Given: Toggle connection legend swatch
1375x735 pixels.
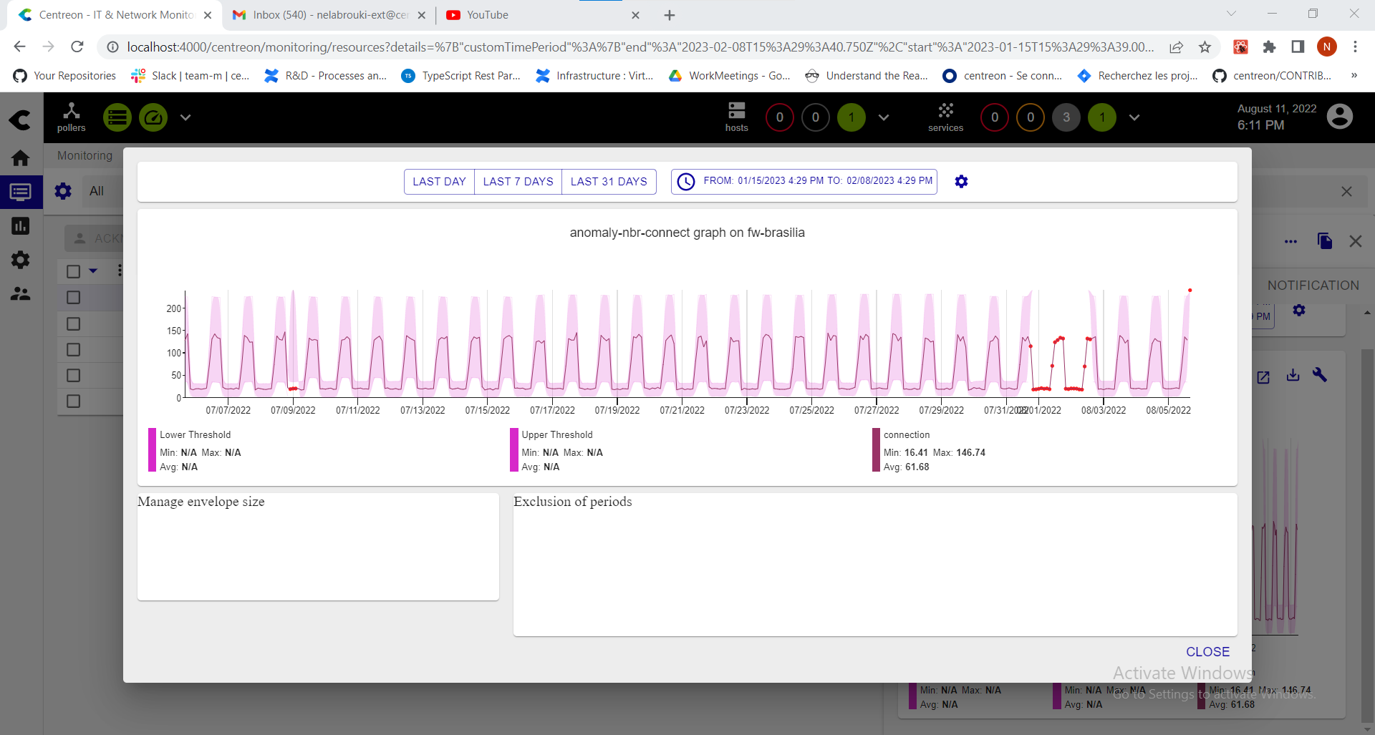Looking at the screenshot, I should coord(876,450).
